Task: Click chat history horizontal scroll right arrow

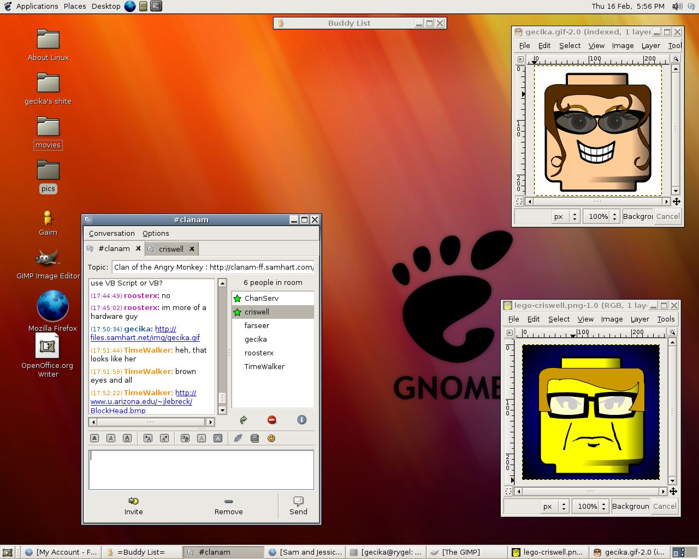Action: (210, 422)
